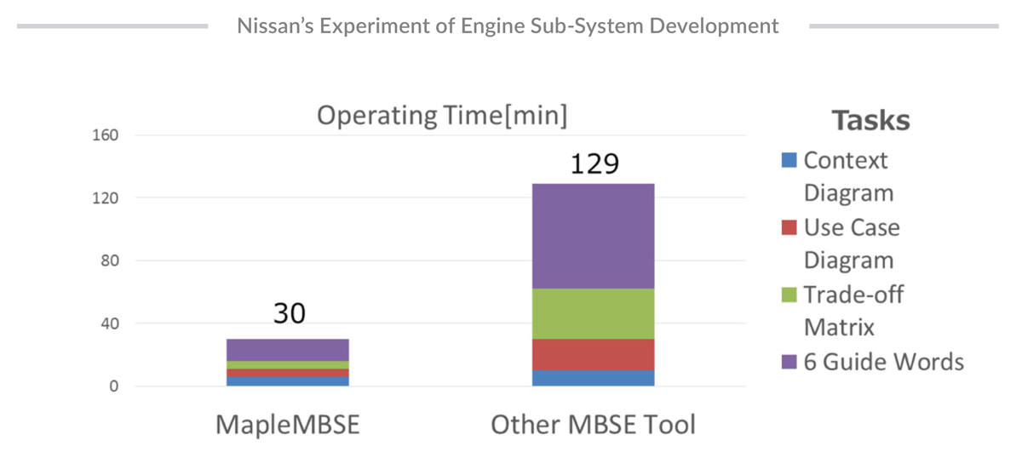Click the Nissan's Experiment heading text
Viewport: 1022px width, 452px height.
tap(508, 26)
